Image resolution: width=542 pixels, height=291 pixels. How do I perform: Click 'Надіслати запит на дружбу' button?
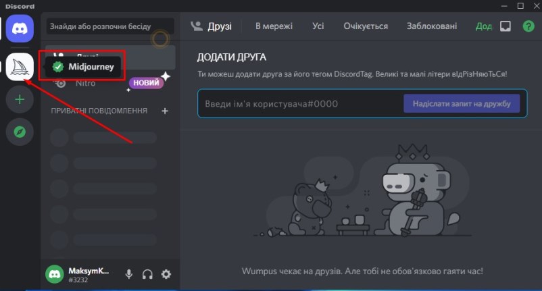coord(462,103)
